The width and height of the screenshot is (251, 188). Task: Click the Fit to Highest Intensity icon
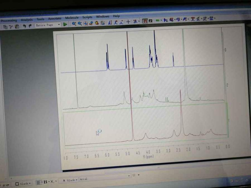tap(103, 23)
